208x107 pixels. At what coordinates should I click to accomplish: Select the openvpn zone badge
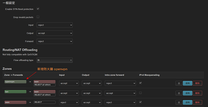[x=15, y=82]
